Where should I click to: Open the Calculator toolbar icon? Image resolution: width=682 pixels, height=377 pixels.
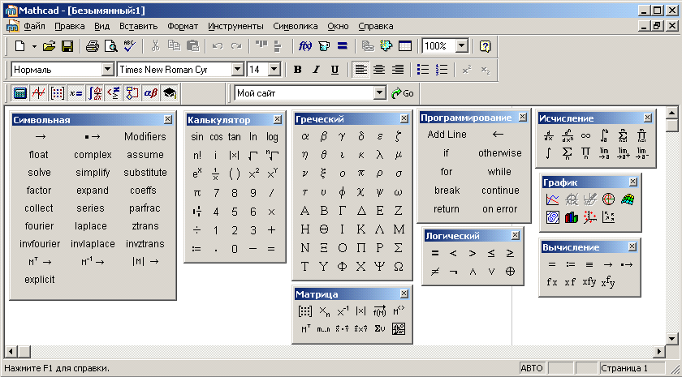tap(20, 93)
